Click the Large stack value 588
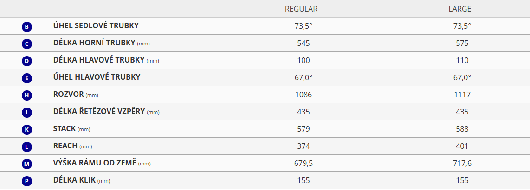Viewport: 530px width, 190px height. point(462,129)
